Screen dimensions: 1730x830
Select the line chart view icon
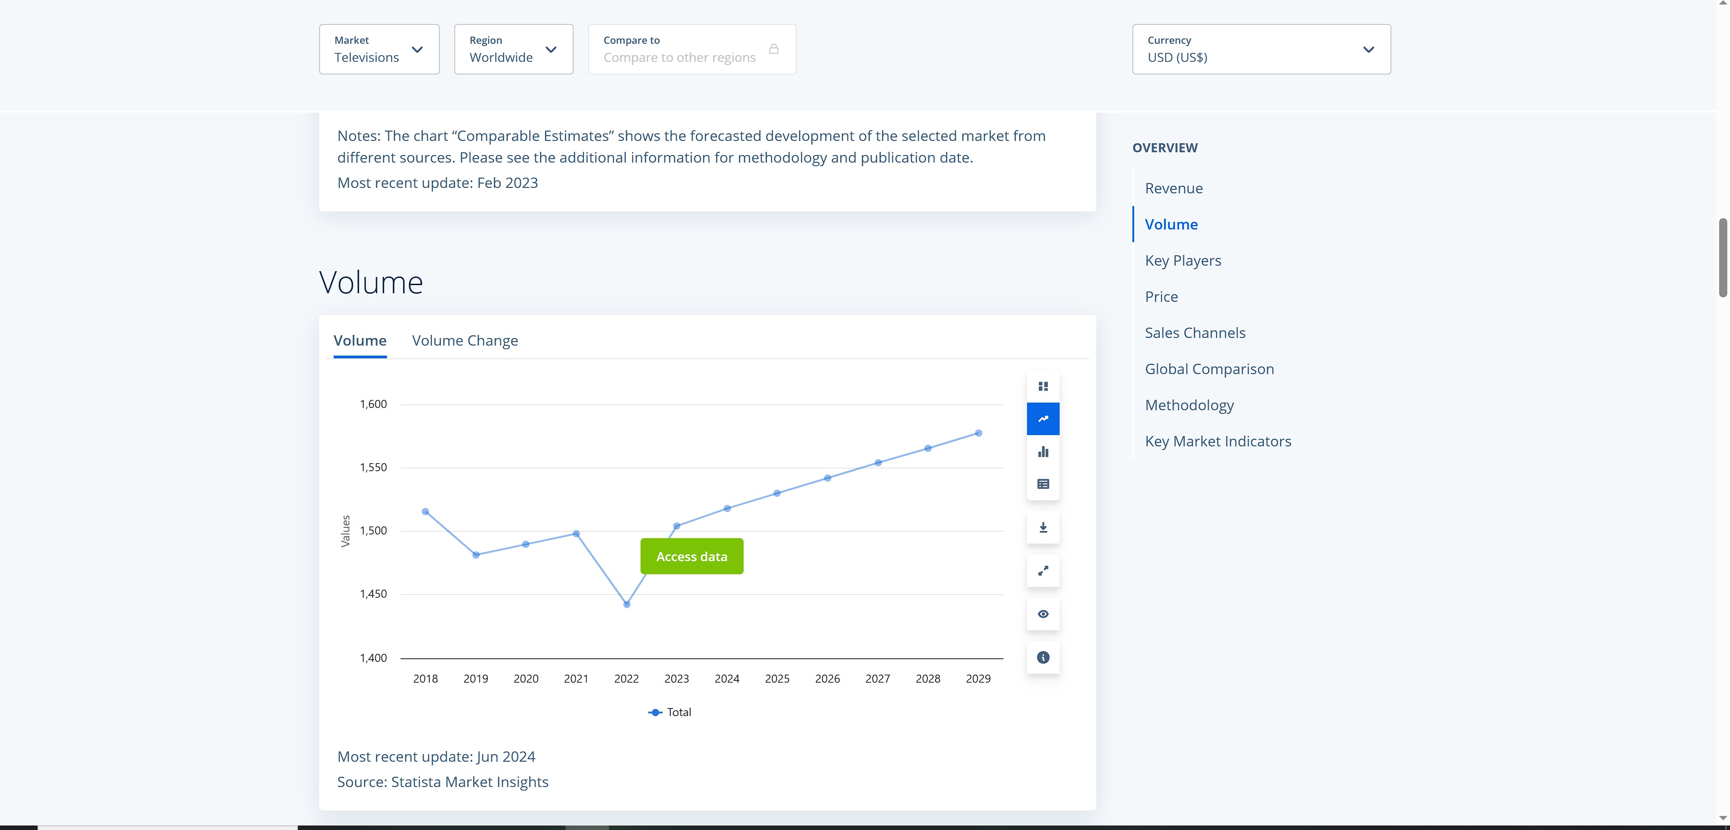click(x=1043, y=419)
